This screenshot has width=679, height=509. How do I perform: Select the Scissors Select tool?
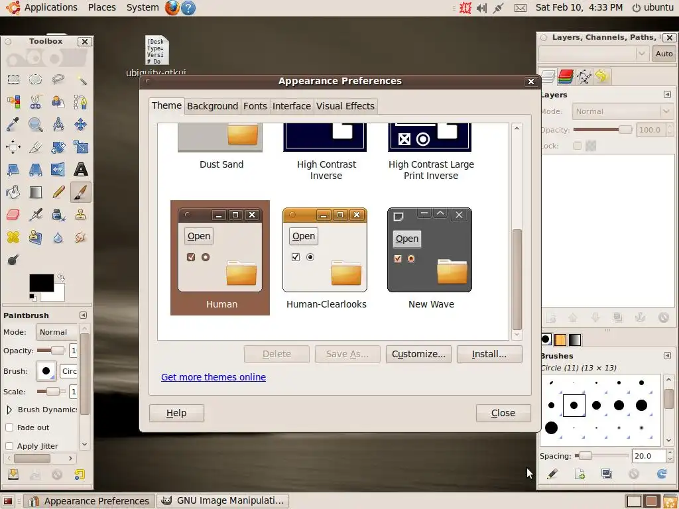click(36, 102)
